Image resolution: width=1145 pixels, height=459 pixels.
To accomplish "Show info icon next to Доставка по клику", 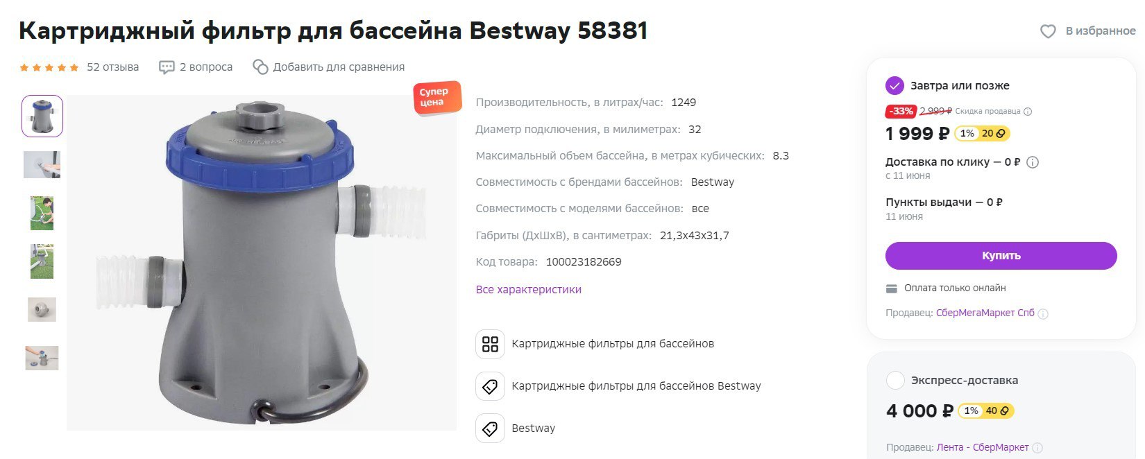I will 1033,162.
